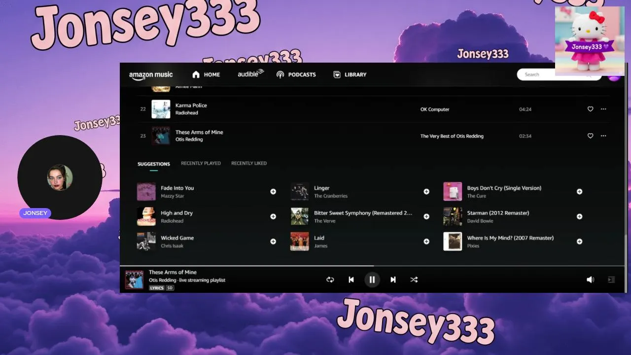The height and width of the screenshot is (355, 631).
Task: Like the song These Arms of Mine
Action: (590, 136)
